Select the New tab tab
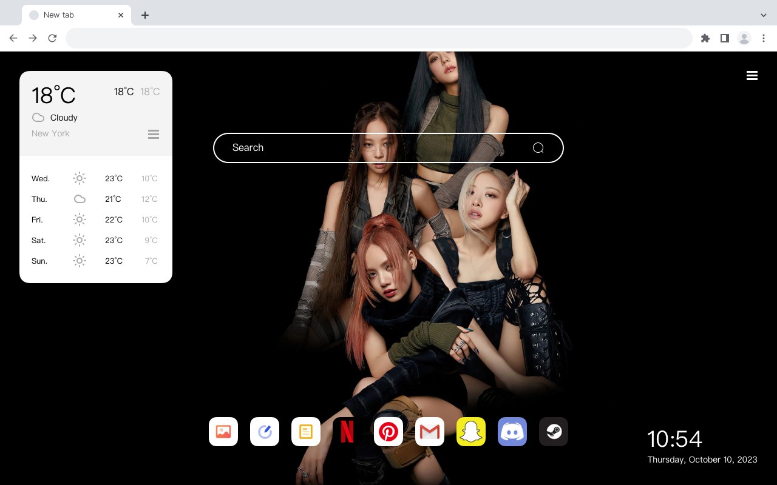 [x=76, y=15]
